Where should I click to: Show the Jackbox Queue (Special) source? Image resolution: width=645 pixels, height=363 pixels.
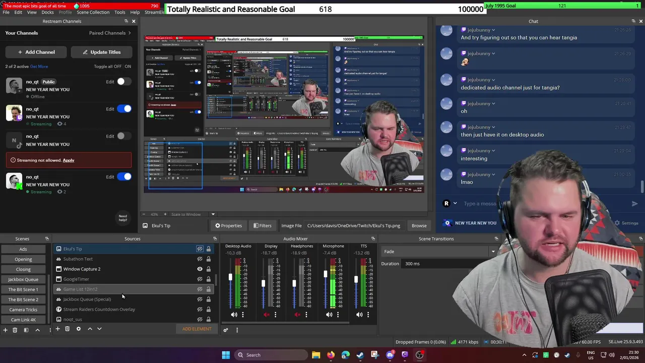coord(200,299)
